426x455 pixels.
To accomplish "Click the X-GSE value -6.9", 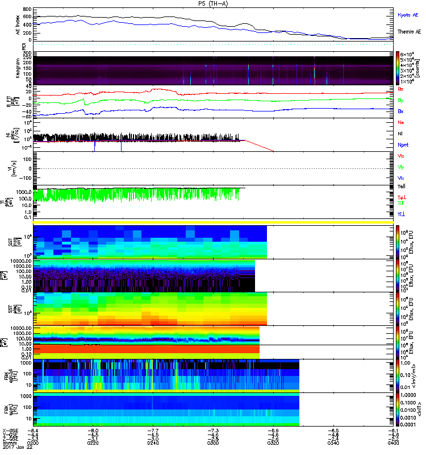I will (273, 431).
